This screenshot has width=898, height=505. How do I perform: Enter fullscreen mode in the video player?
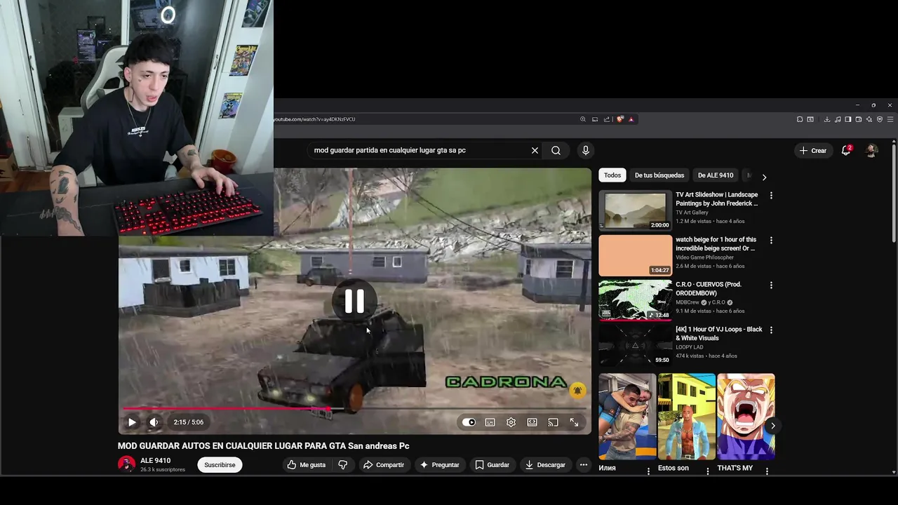pyautogui.click(x=574, y=422)
